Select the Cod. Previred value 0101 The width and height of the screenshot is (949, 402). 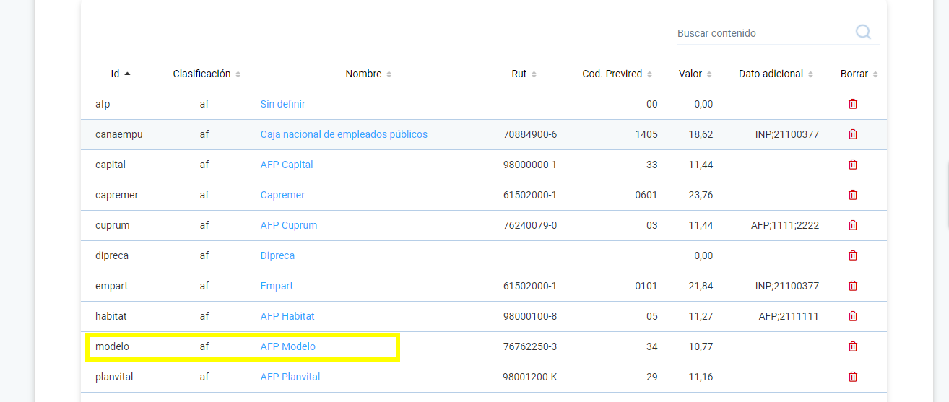pyautogui.click(x=646, y=286)
